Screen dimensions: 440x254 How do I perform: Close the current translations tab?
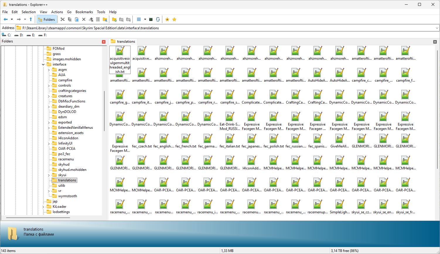(x=435, y=42)
